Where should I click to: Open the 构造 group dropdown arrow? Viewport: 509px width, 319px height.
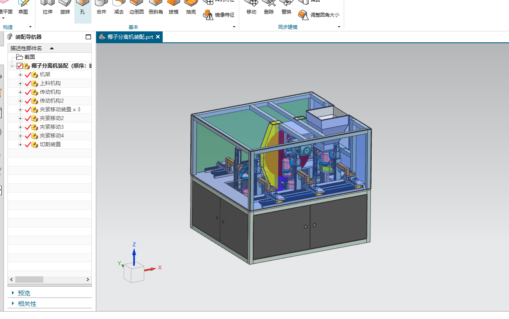click(30, 27)
